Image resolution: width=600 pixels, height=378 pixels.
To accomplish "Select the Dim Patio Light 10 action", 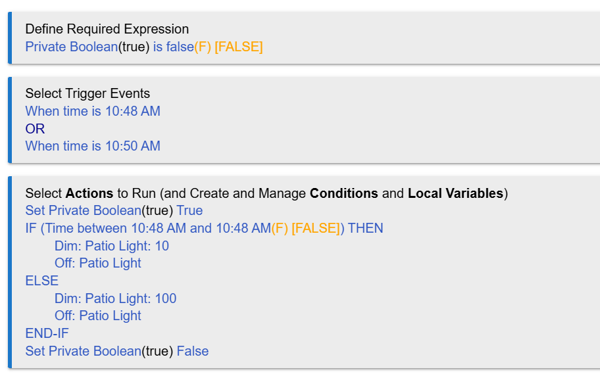I will (112, 246).
